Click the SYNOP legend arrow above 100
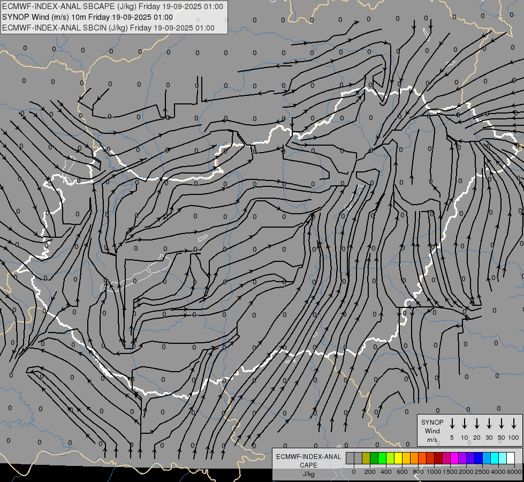Viewport: 524px width, 482px height. tap(514, 424)
